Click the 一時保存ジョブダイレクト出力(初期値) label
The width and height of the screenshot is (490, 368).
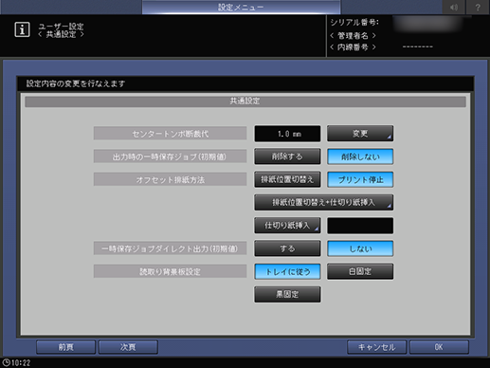tap(170, 248)
